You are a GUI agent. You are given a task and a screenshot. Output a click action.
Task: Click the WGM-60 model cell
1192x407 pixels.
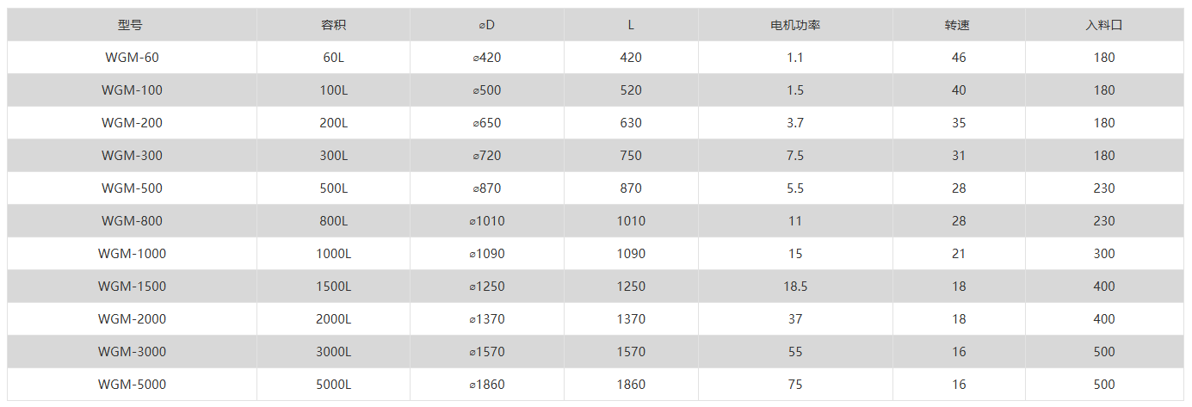(132, 58)
